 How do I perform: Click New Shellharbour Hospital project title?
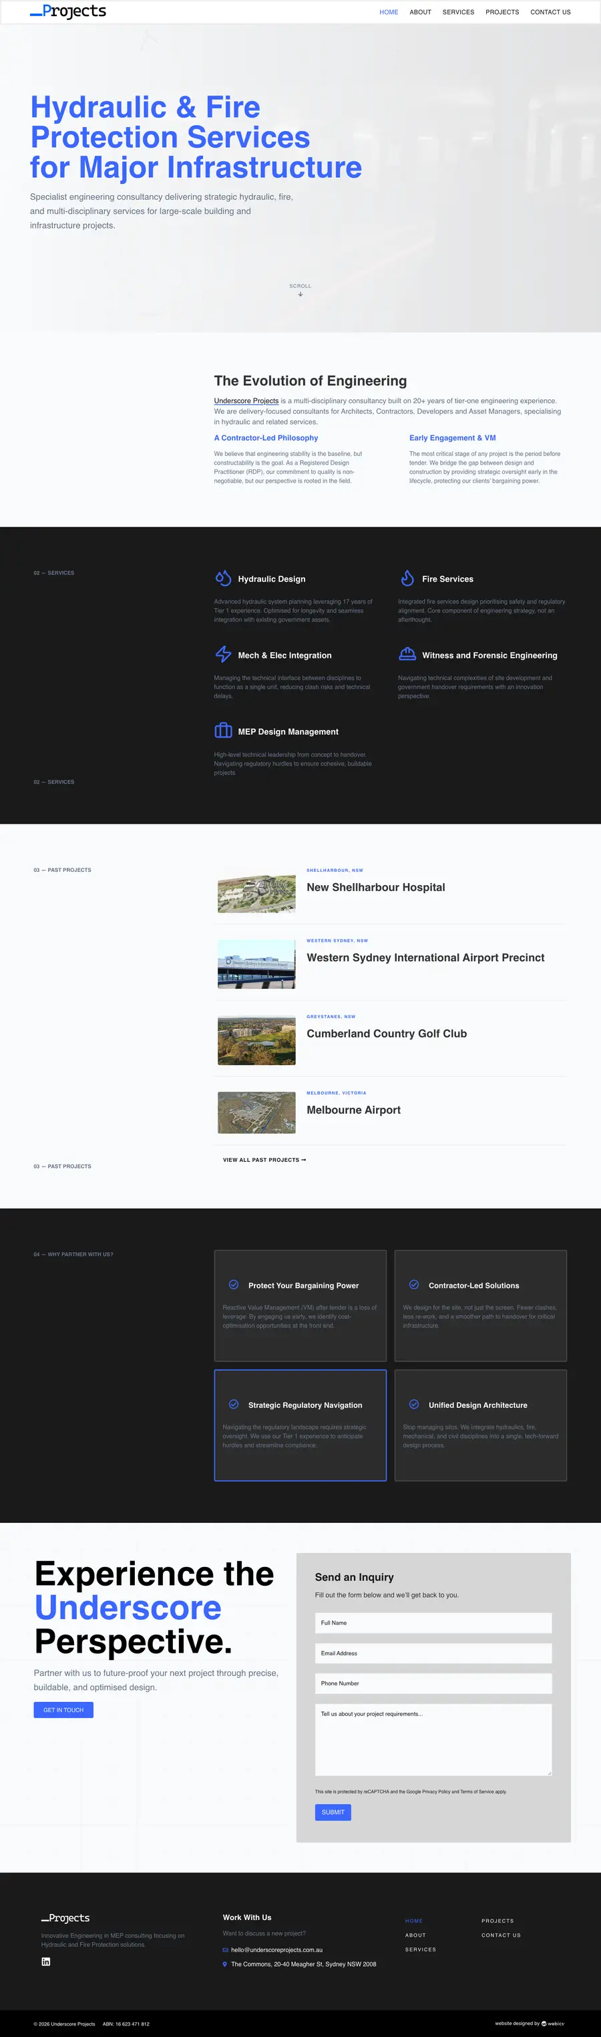[x=376, y=887]
